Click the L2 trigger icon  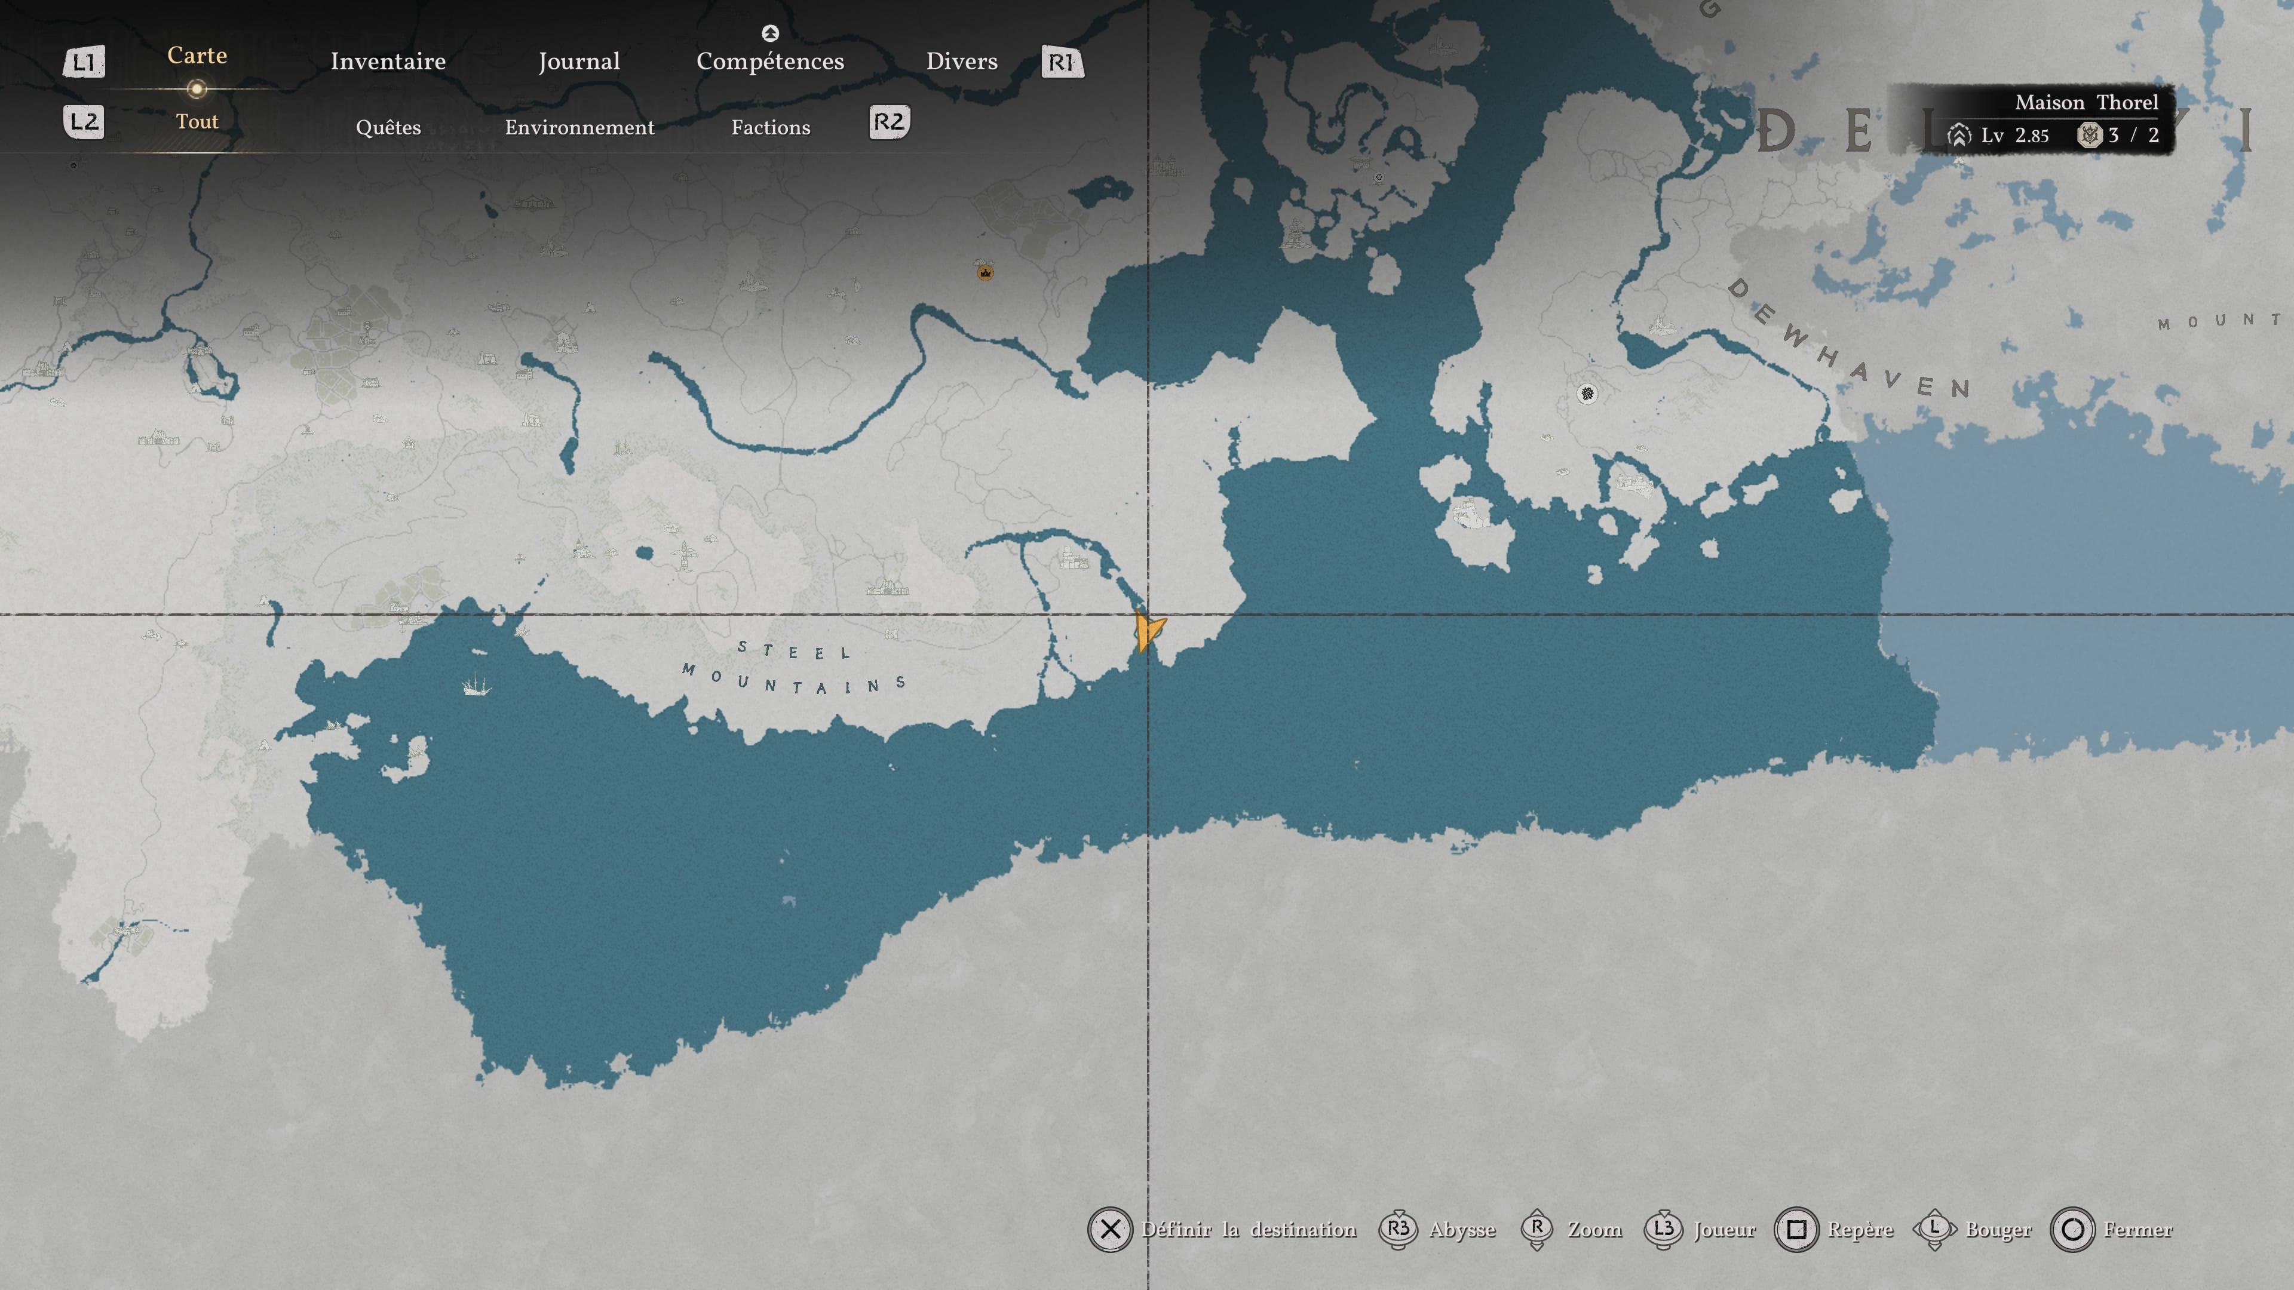pos(84,122)
